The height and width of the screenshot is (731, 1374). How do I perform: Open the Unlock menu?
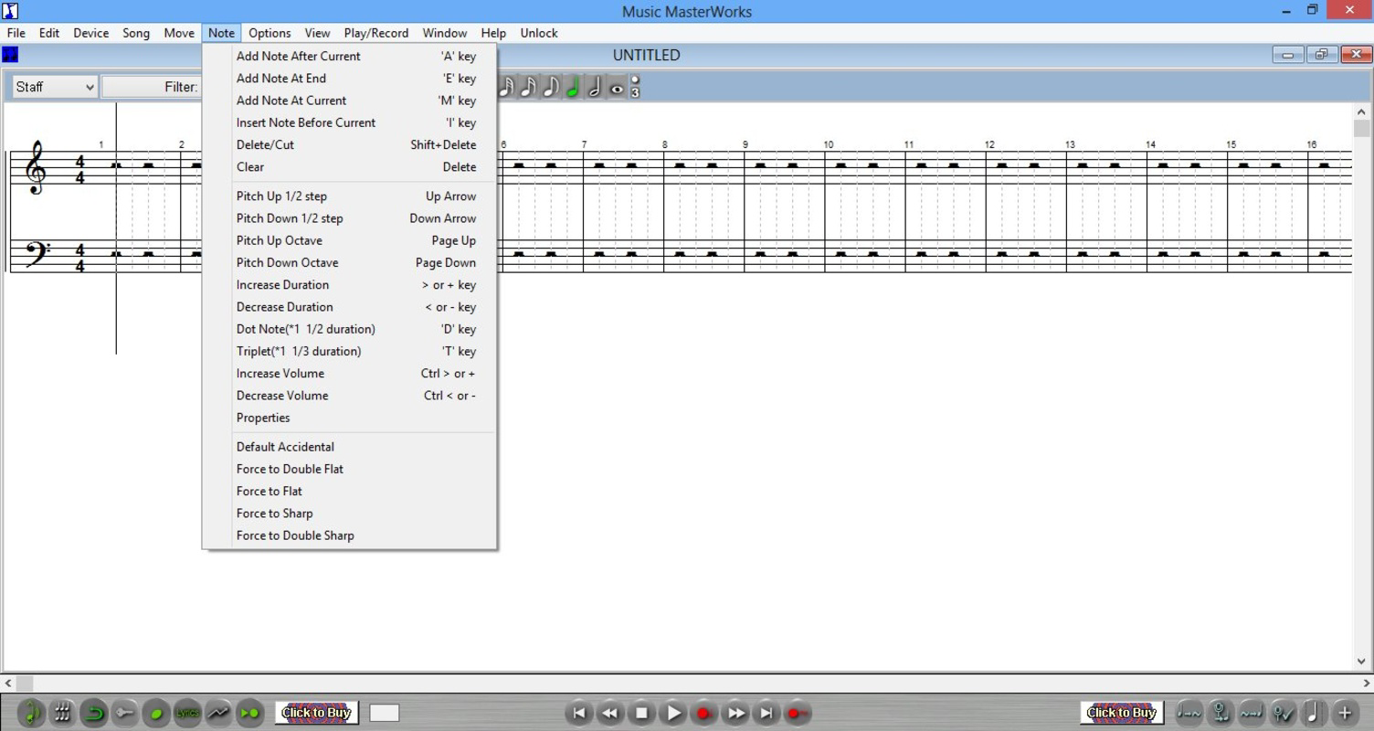pyautogui.click(x=539, y=33)
